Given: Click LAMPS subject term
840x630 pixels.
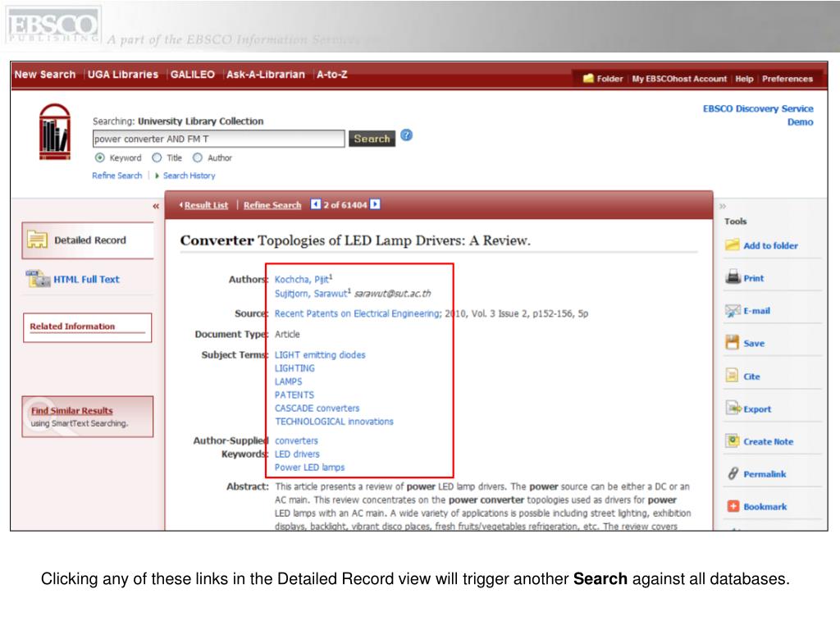Looking at the screenshot, I should (x=288, y=381).
